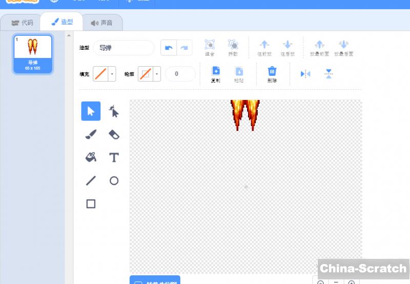Image resolution: width=410 pixels, height=284 pixels.
Task: Flip costume vertically
Action: (x=329, y=74)
